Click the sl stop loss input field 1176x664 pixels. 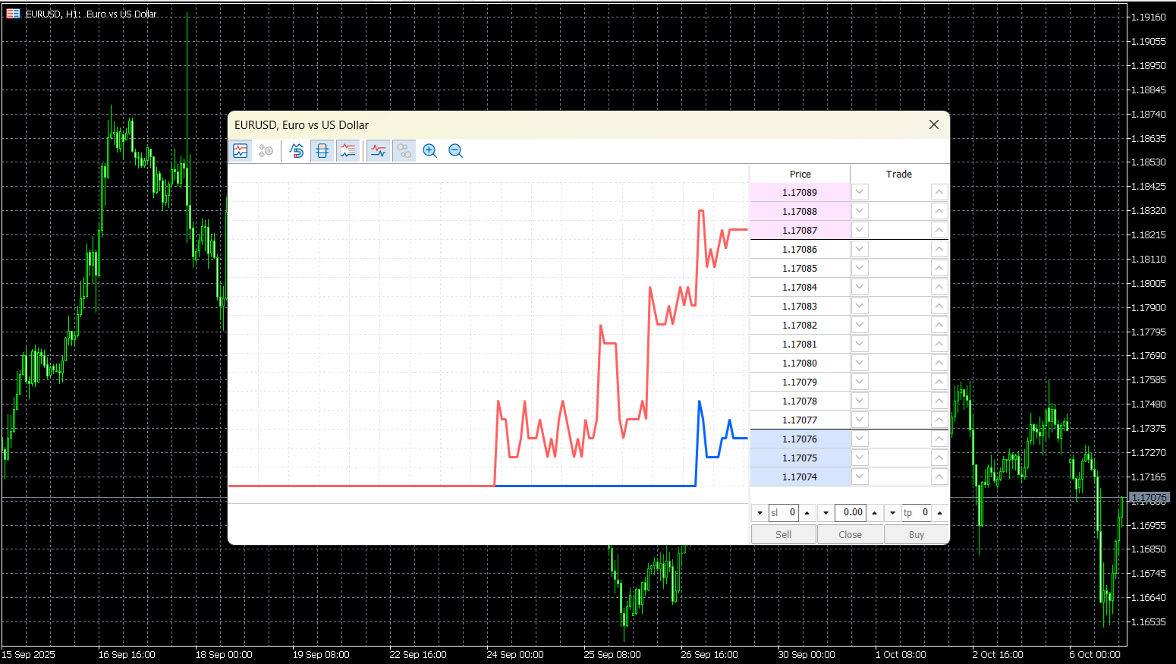pos(784,513)
